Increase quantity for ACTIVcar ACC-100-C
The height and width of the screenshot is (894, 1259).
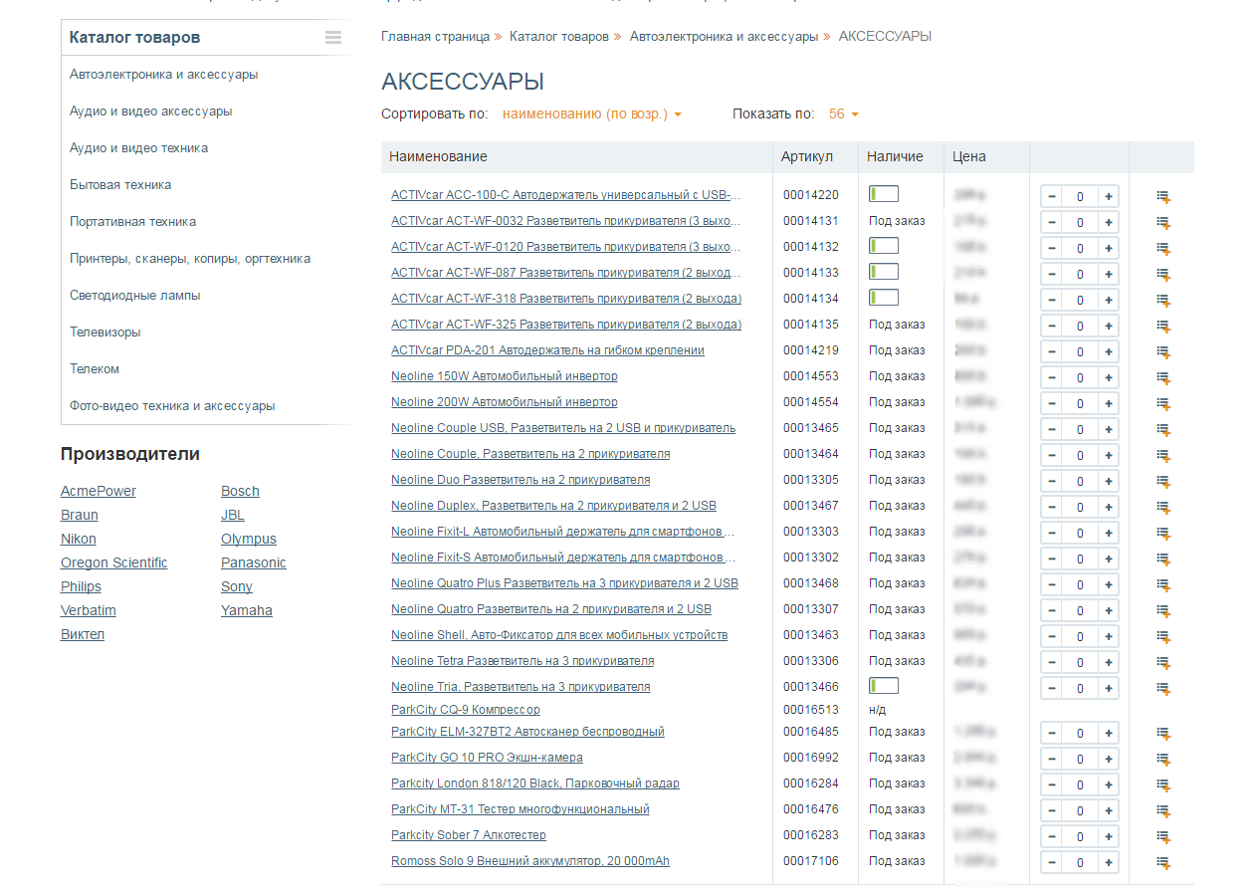tap(1108, 196)
